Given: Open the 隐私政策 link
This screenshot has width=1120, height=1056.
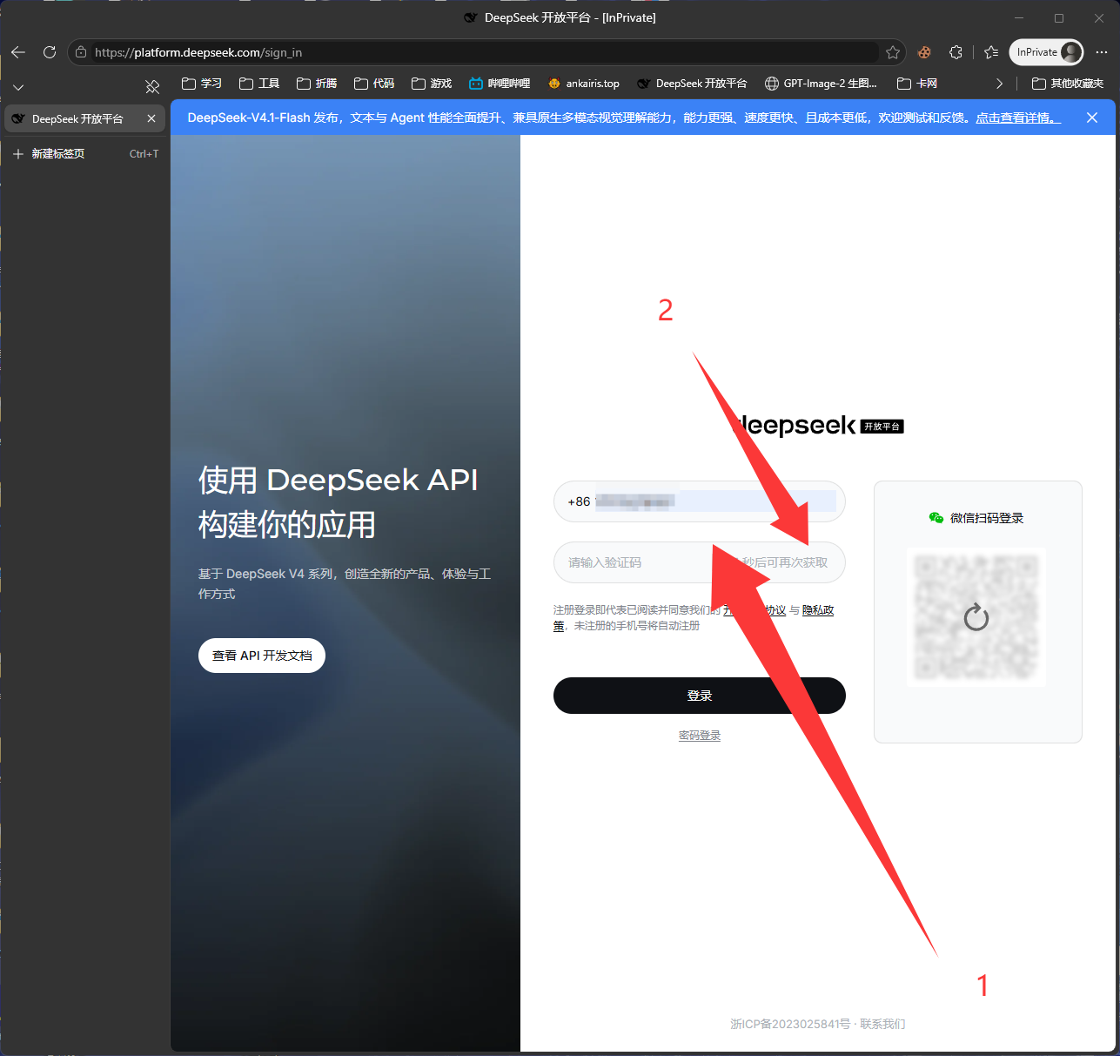Looking at the screenshot, I should [818, 610].
